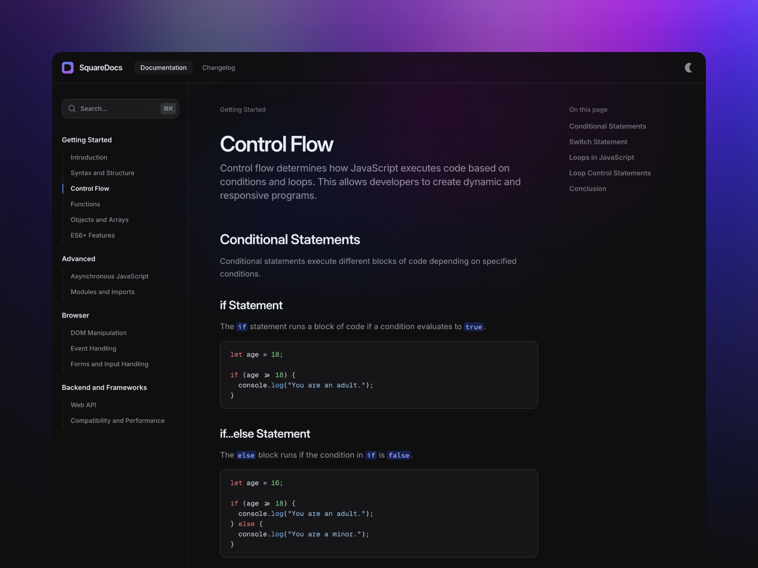This screenshot has width=758, height=568.
Task: Click the search magnifier icon
Action: click(x=72, y=108)
